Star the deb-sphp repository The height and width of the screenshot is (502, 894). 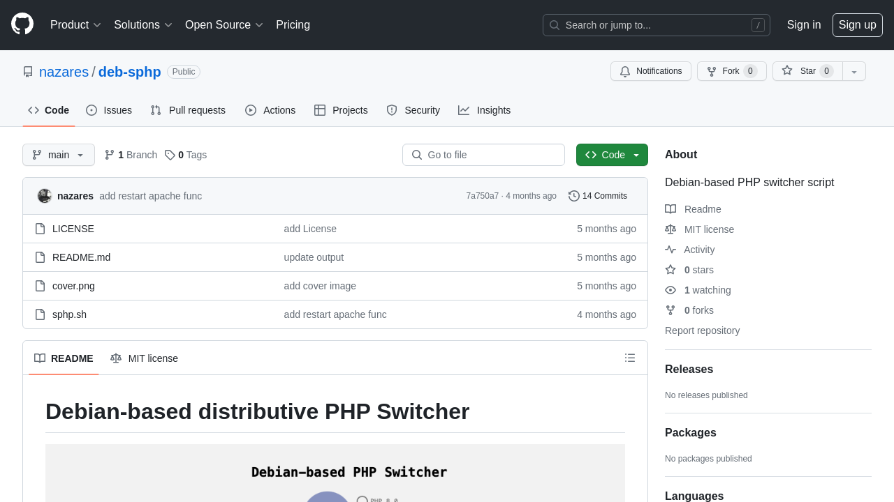807,71
